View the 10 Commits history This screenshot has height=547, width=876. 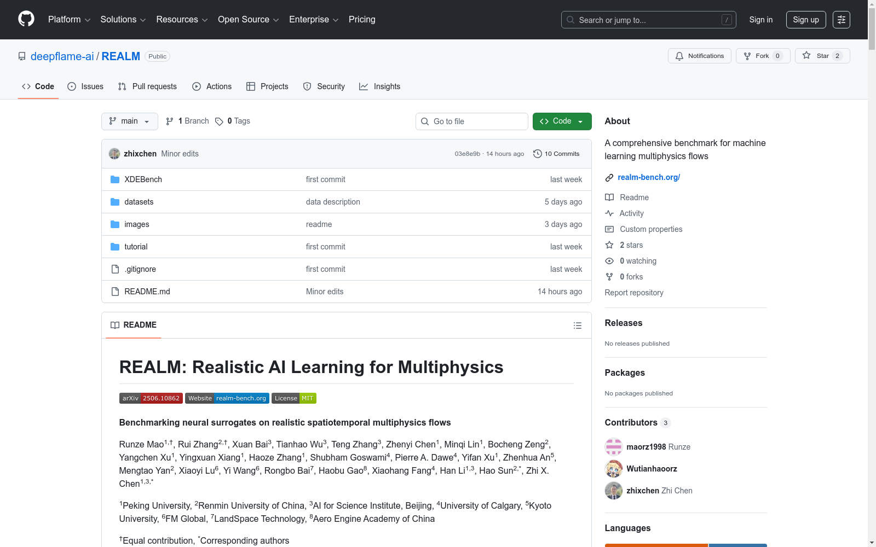556,154
